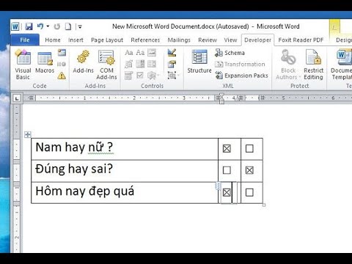
Task: Click the disabled Transformation button
Action: (x=240, y=65)
